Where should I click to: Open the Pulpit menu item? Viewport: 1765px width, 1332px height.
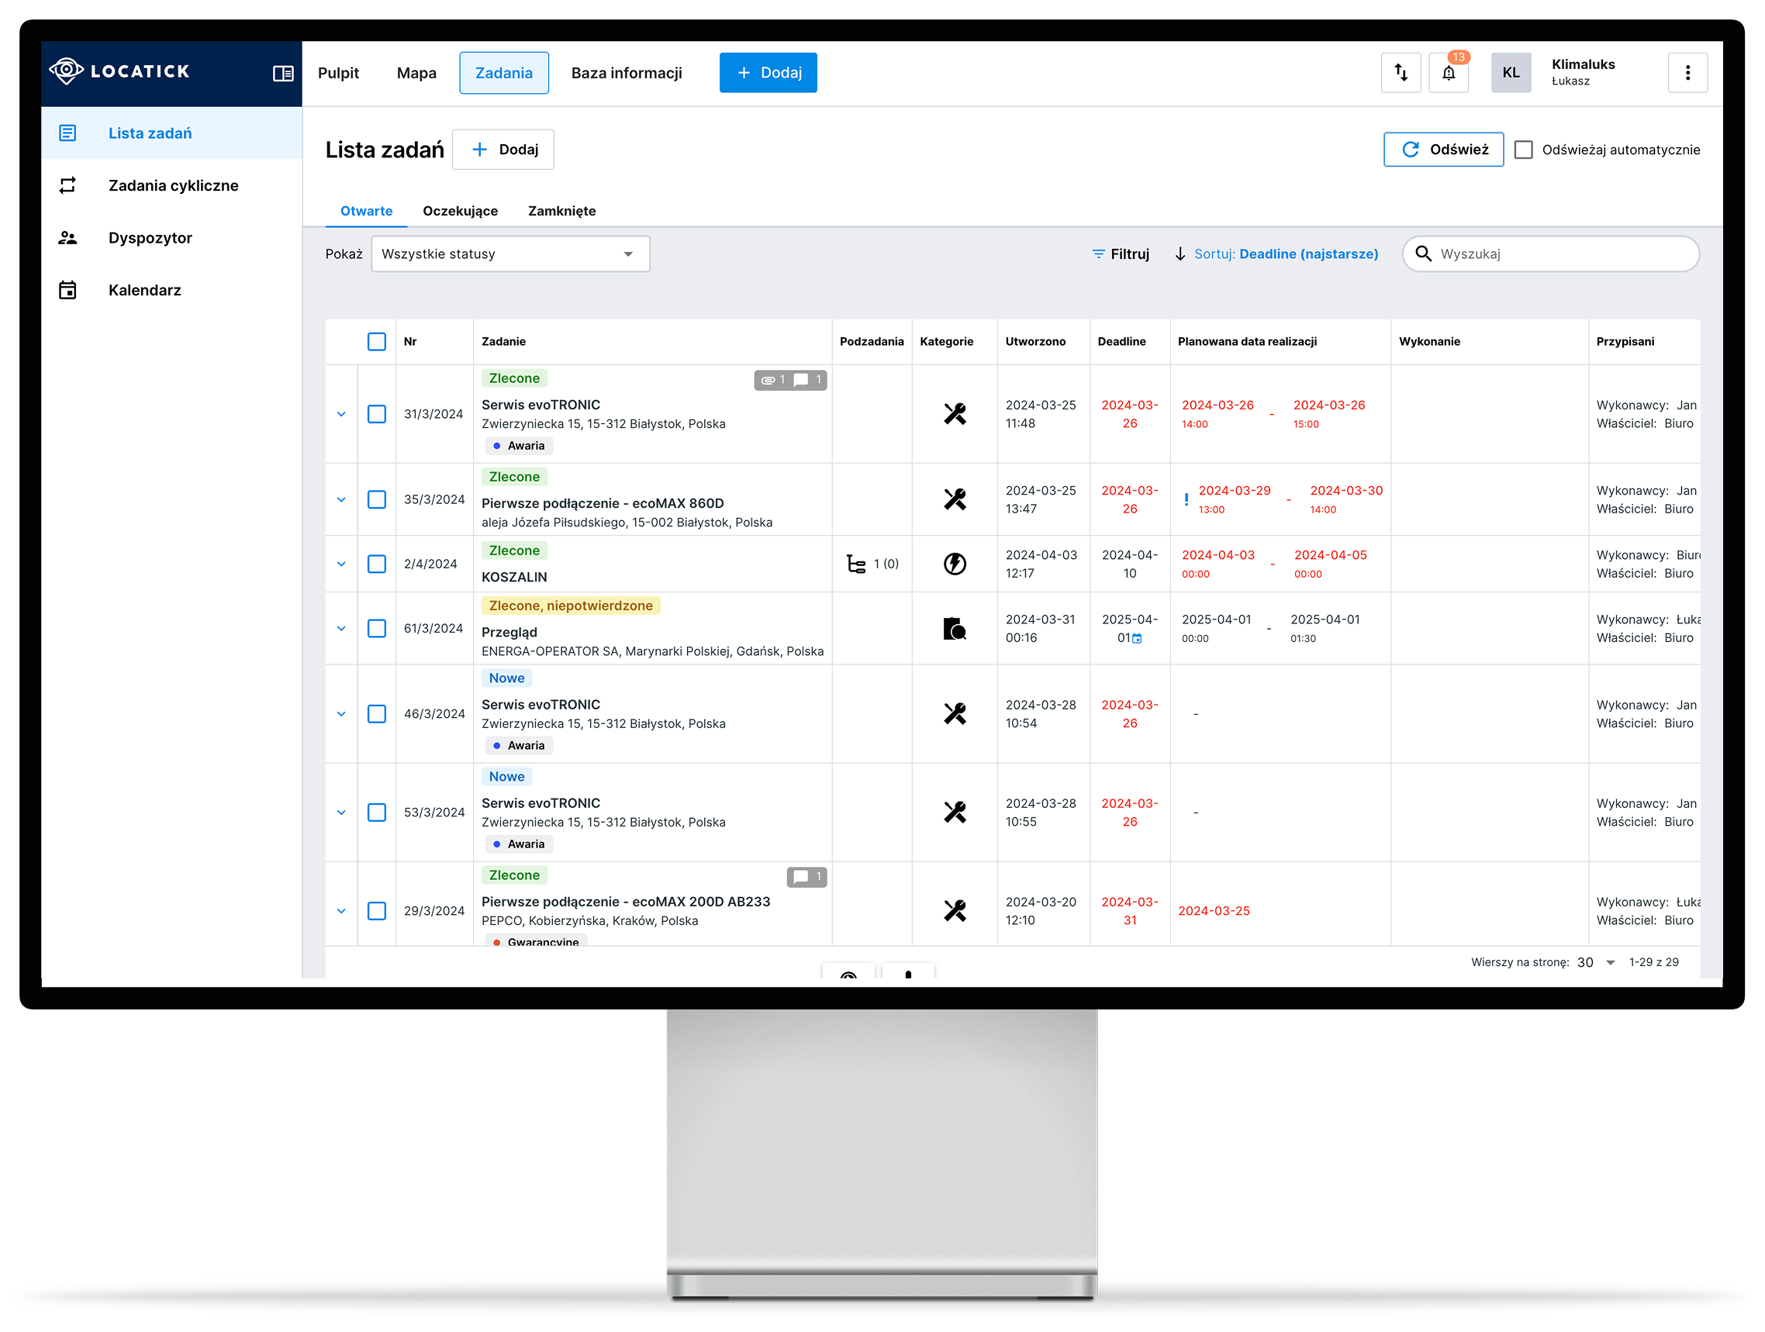pos(338,73)
